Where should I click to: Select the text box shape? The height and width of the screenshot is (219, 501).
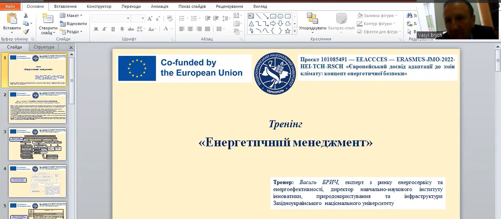click(251, 16)
